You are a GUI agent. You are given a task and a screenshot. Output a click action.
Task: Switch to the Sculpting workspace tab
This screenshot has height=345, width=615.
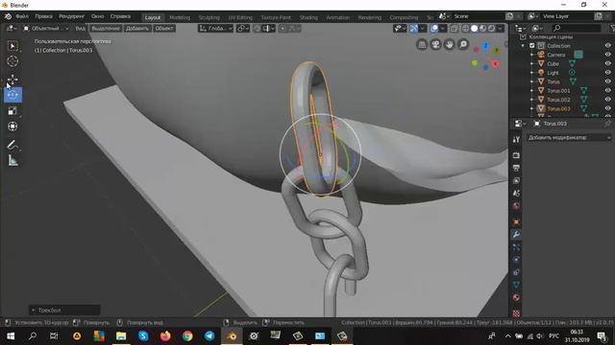pos(209,17)
